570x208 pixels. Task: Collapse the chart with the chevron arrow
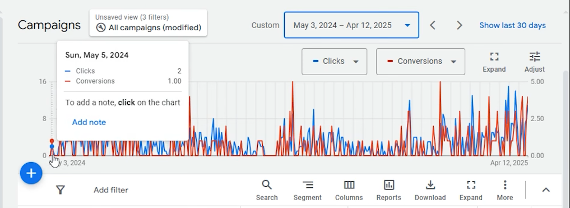click(546, 190)
